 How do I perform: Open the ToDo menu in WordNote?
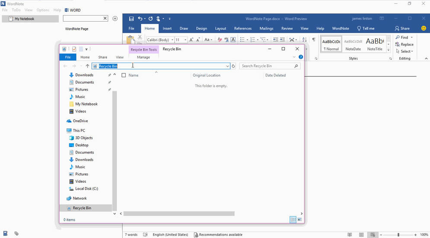coord(16,10)
